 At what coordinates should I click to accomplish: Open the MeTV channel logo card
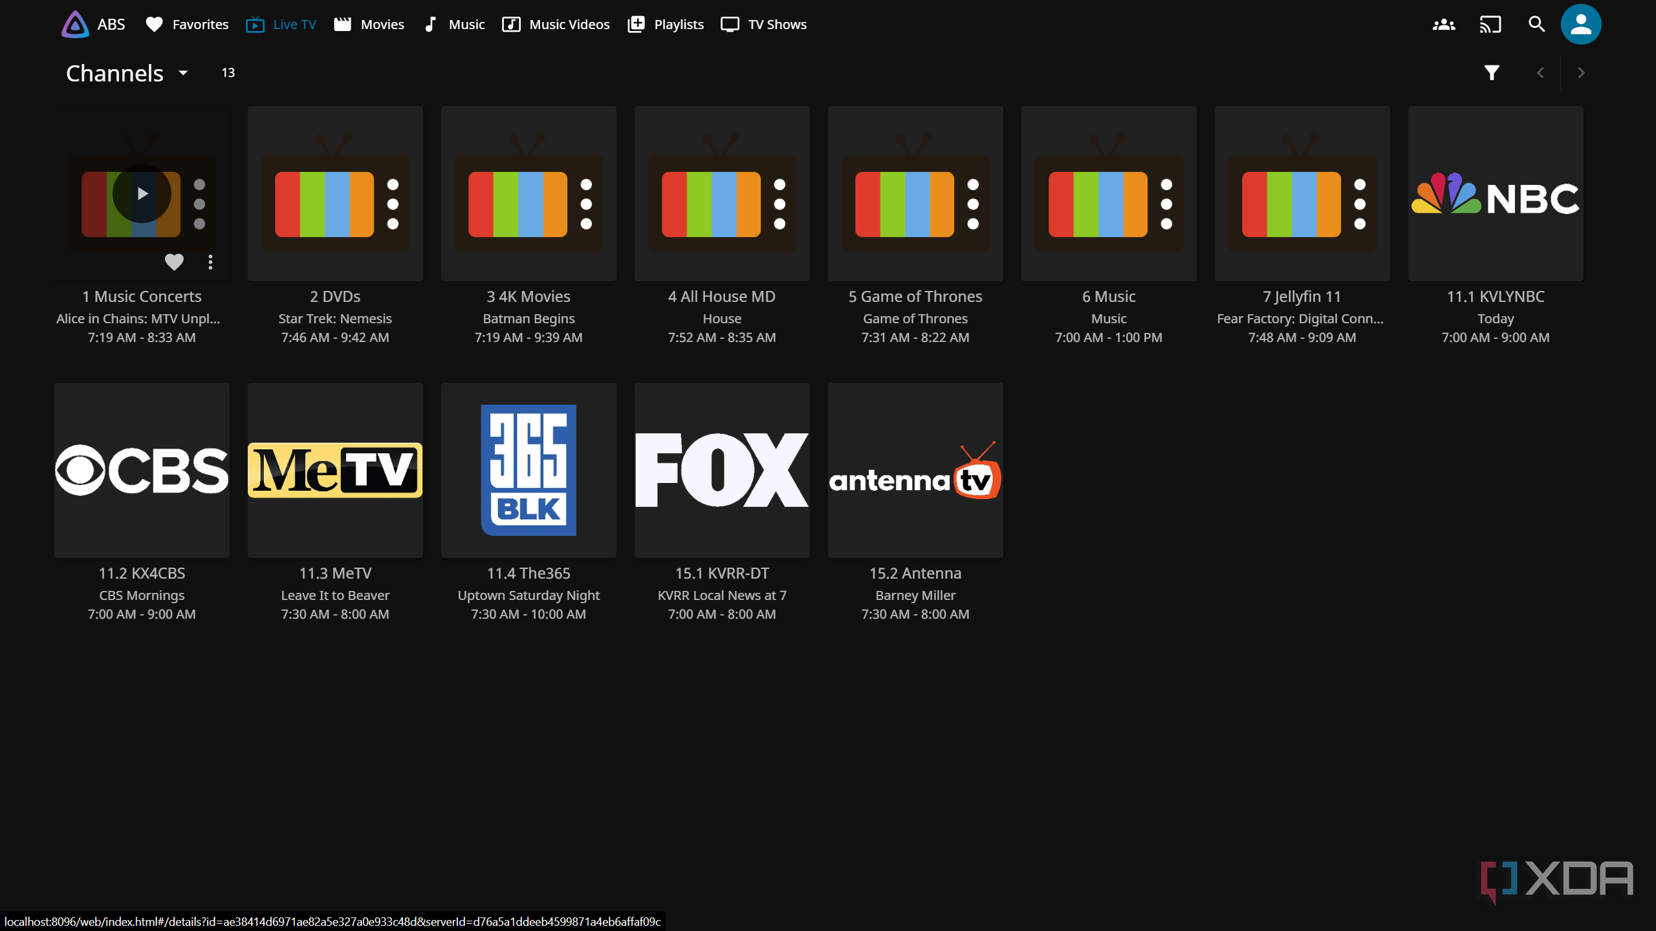tap(335, 470)
